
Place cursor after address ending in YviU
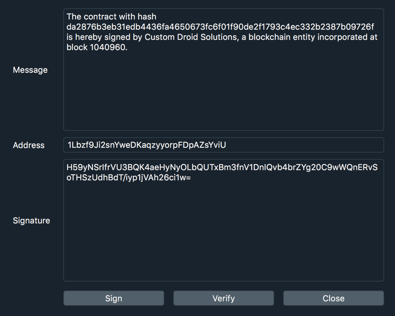point(227,145)
